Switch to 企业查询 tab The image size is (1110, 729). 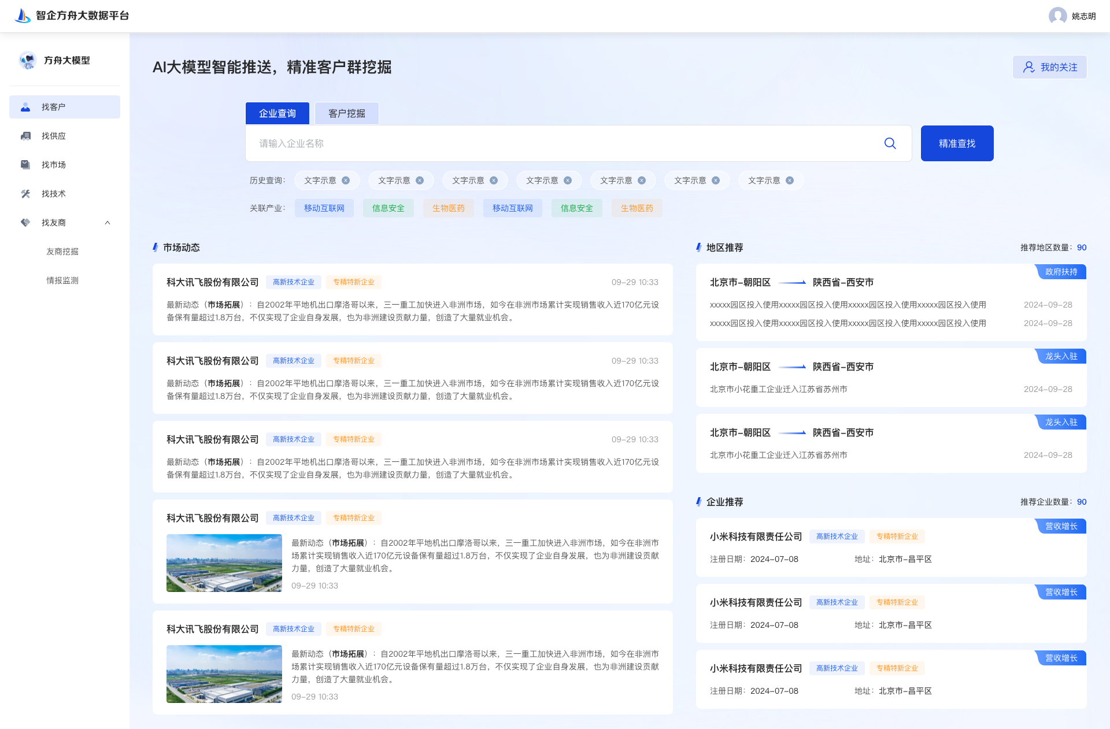coord(277,113)
